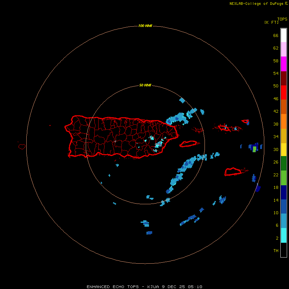Click the 'ENHANCED ECHO TOPS - KJUA' caption
289x289 pixels.
click(x=123, y=287)
